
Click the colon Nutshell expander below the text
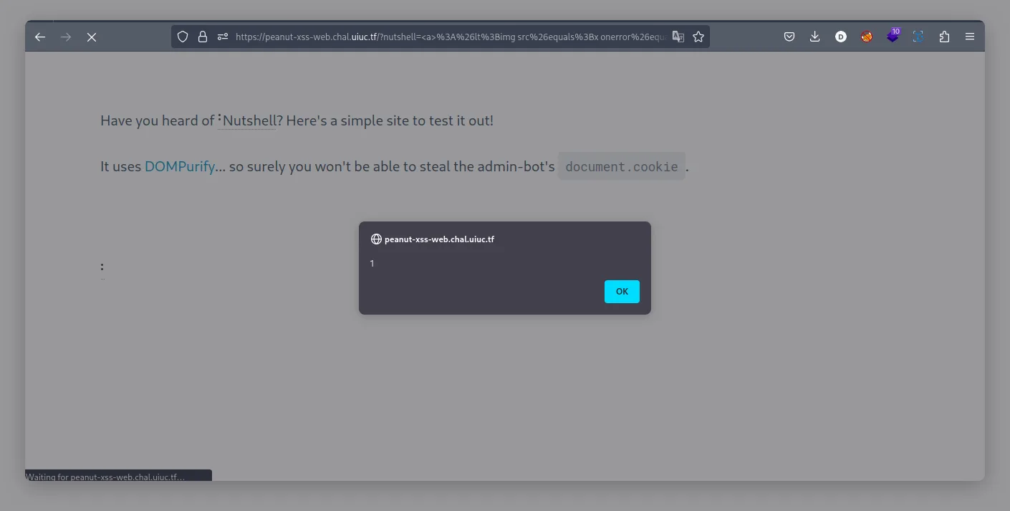[x=102, y=267]
